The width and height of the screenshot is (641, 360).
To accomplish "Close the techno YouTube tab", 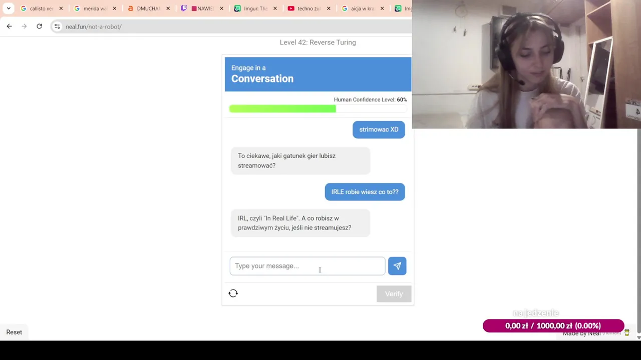I will 329,8.
